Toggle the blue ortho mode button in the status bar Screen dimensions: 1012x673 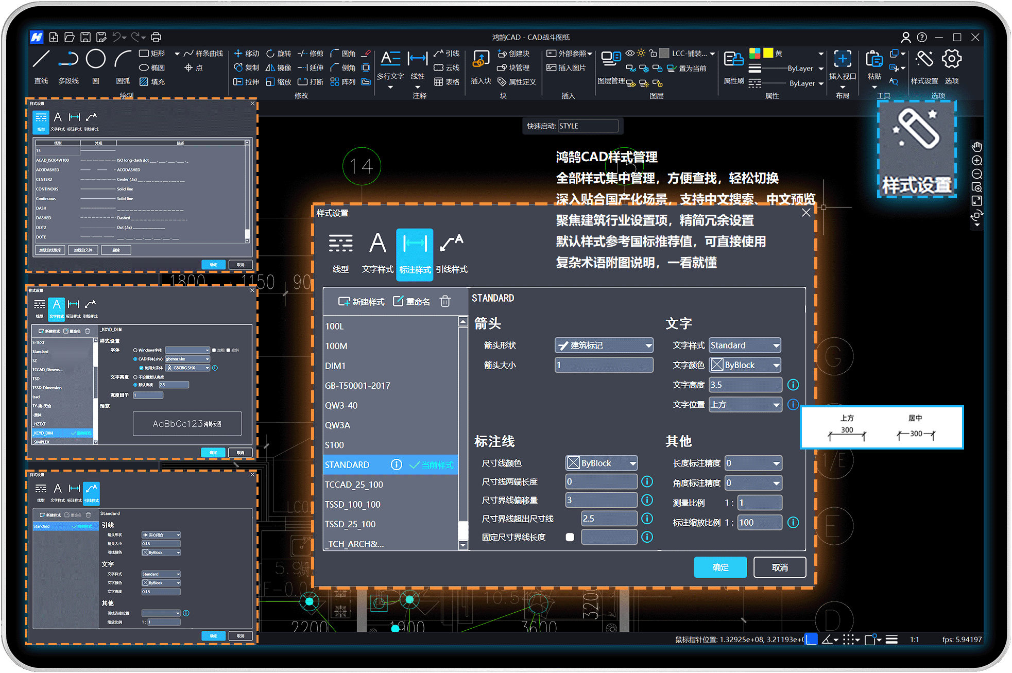[811, 639]
